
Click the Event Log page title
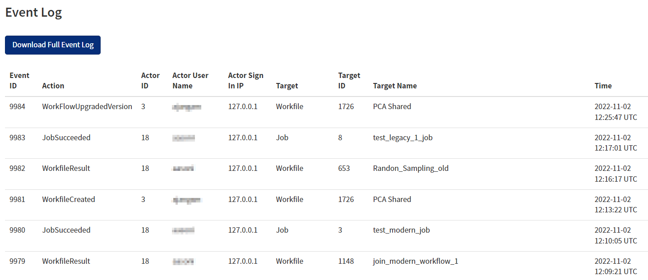coord(33,13)
